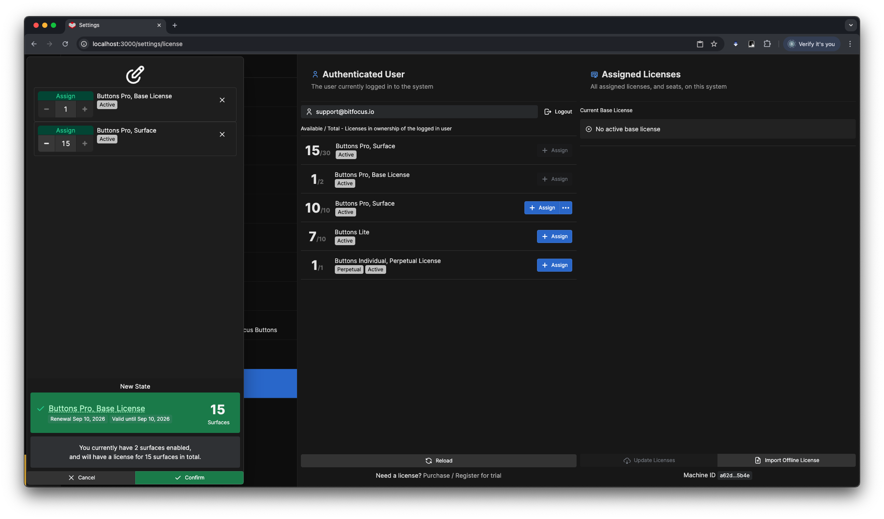Remove Buttons Pro, Surface from assignment list

(x=222, y=134)
